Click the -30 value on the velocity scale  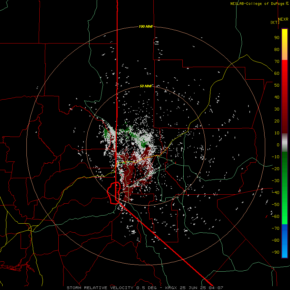coord(275,180)
